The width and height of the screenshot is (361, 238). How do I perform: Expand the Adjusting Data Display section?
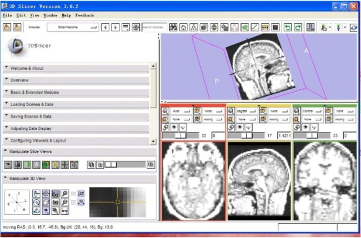[x=76, y=129]
